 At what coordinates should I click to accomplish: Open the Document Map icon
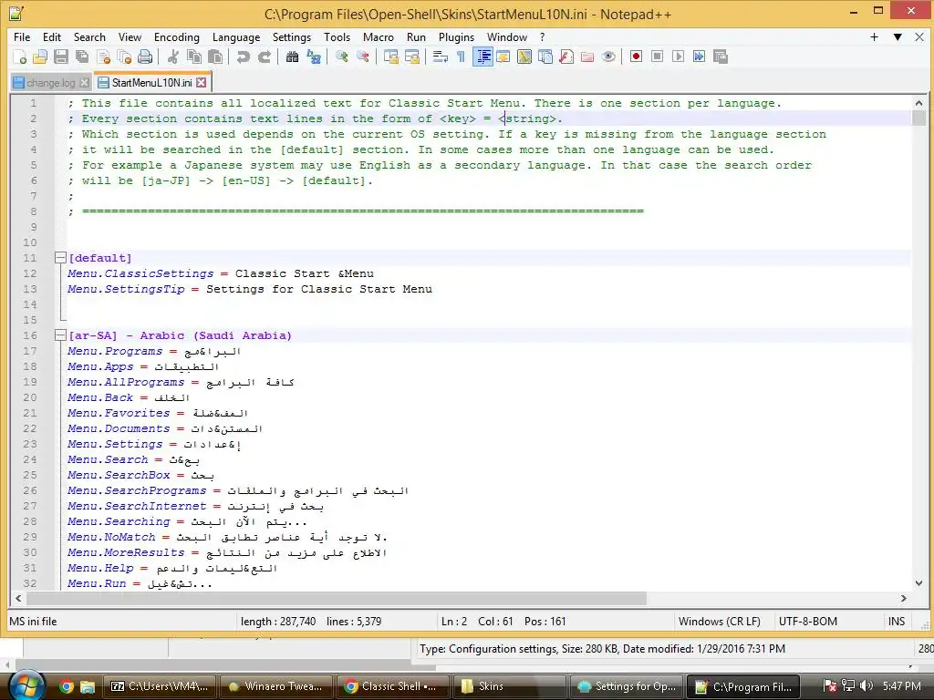[x=524, y=57]
